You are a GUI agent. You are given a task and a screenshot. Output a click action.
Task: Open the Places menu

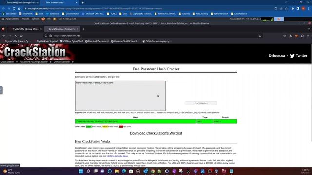25,19
